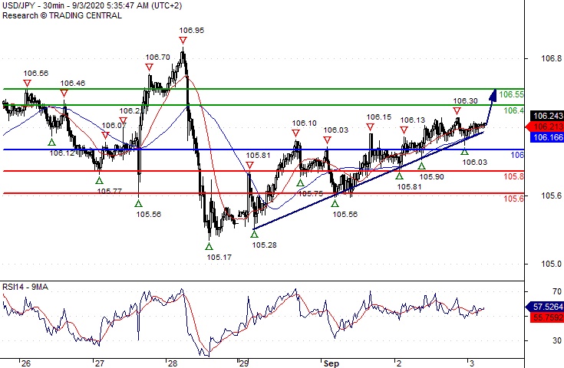Click the red 105.6 support level label
Image resolution: width=564 pixels, height=368 pixels.
coord(513,199)
